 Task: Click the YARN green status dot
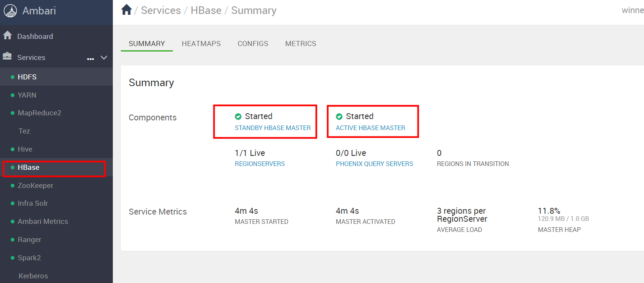click(x=13, y=95)
